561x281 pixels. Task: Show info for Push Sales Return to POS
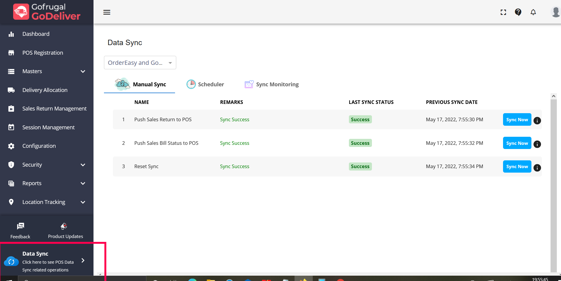point(537,121)
